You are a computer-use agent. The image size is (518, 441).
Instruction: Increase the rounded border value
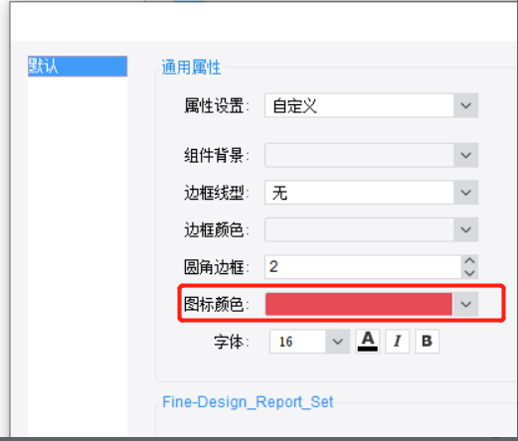pyautogui.click(x=469, y=260)
